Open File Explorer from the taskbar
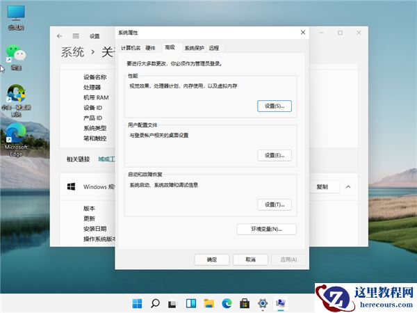417x313 pixels. pyautogui.click(x=208, y=303)
